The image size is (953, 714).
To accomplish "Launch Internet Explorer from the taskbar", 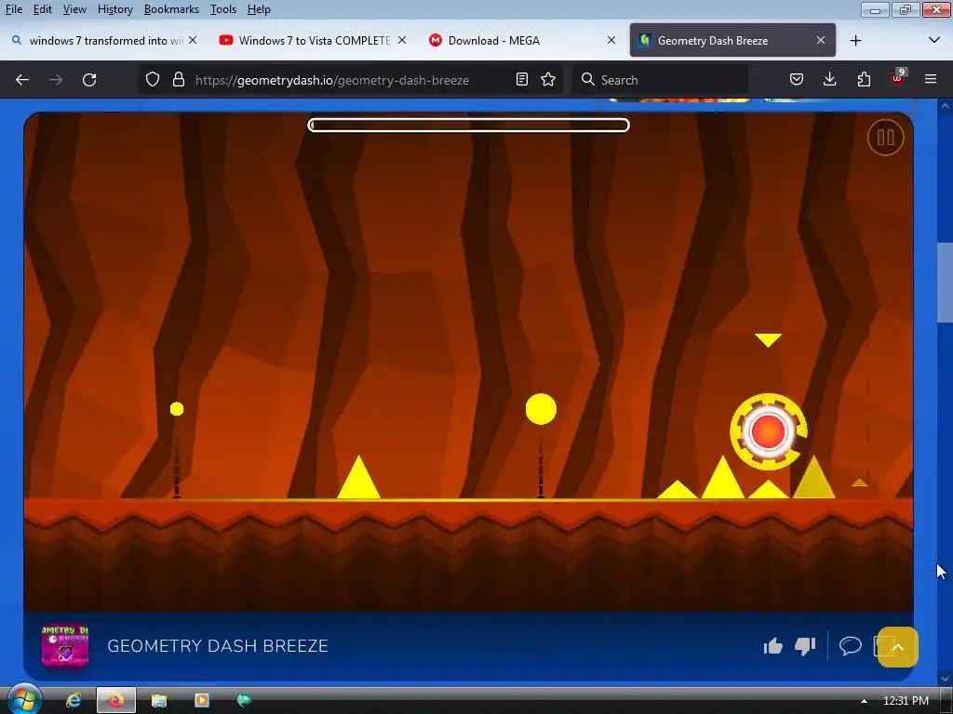I will 74,701.
